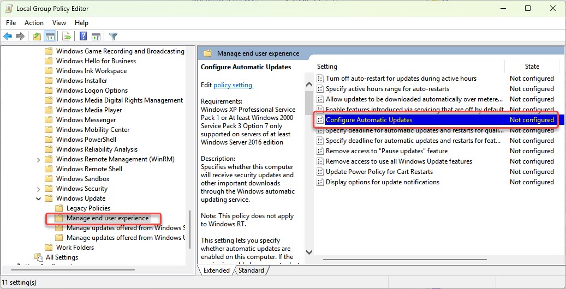
Task: Select Windows Hello for Business folder
Action: (x=96, y=61)
